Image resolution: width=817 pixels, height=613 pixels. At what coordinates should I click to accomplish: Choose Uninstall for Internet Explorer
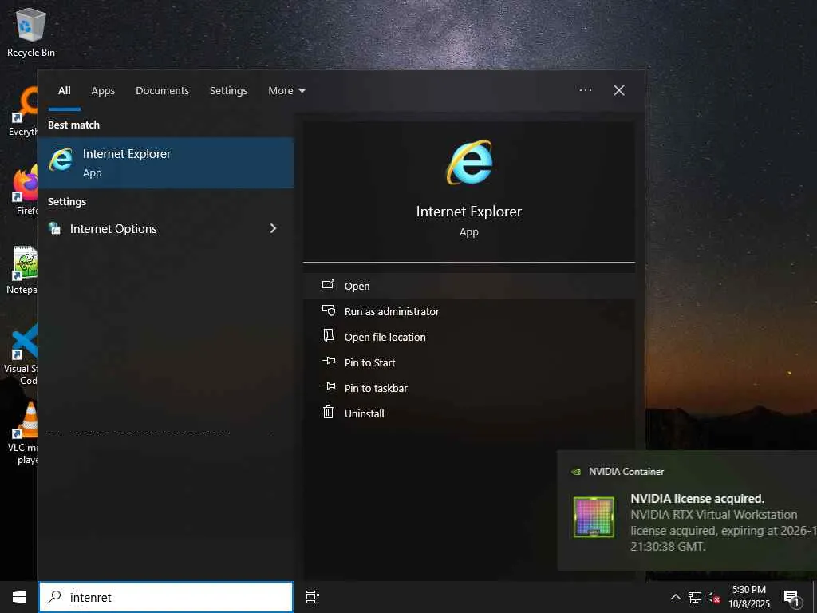(x=469, y=413)
